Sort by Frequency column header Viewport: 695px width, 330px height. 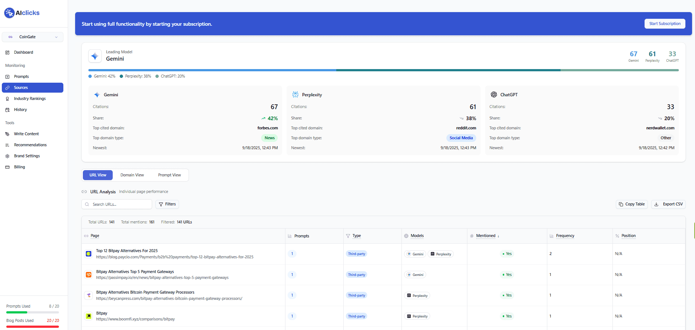(x=565, y=236)
